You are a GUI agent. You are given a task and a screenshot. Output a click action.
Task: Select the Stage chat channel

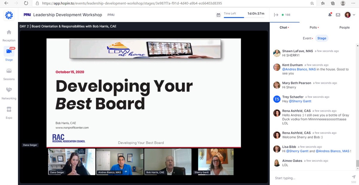click(x=322, y=38)
